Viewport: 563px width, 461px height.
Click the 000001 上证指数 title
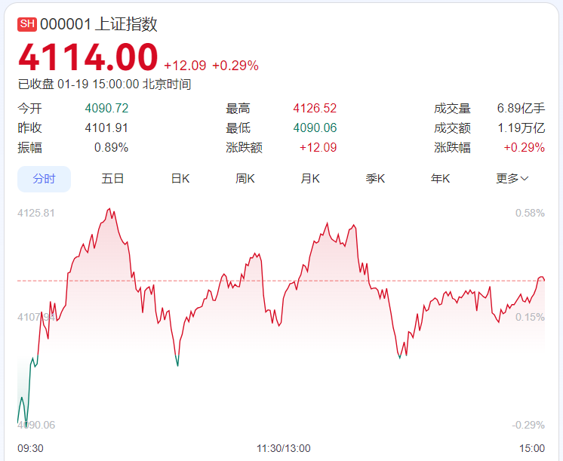99,24
